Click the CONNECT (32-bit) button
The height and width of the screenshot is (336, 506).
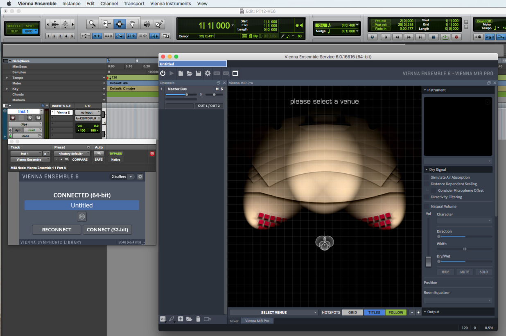click(x=107, y=230)
